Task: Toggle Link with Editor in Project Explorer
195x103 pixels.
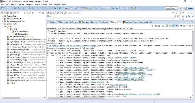Action: coord(29,13)
